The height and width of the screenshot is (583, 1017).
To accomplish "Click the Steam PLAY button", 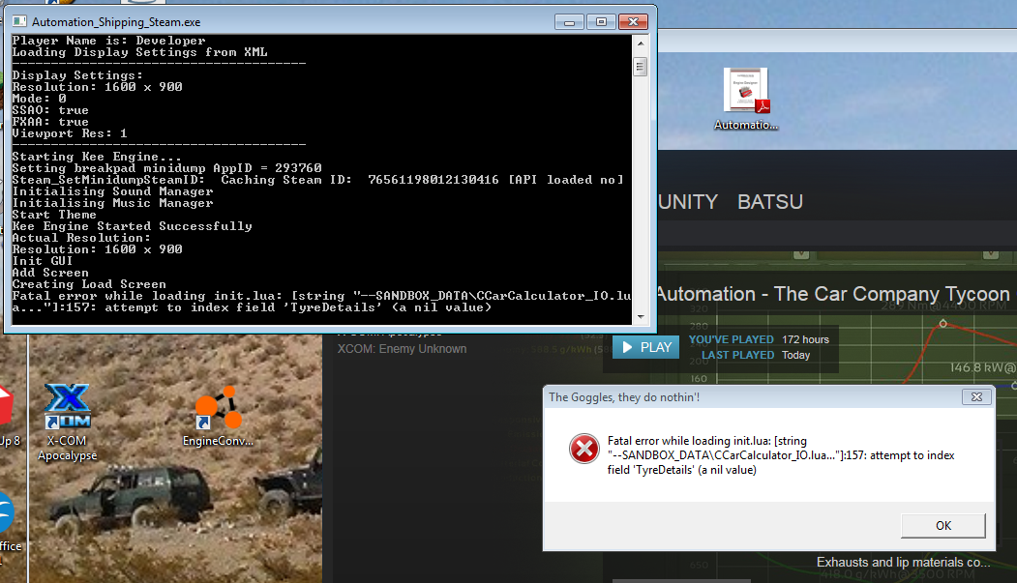I will [646, 347].
